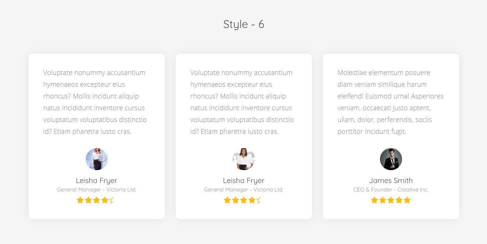The width and height of the screenshot is (487, 244).
Task: Click the "Style - 6" heading
Action: (243, 24)
